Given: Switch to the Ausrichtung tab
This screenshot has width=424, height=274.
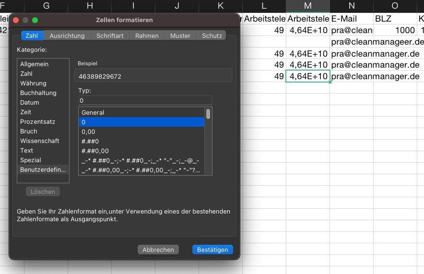Looking at the screenshot, I should click(67, 36).
